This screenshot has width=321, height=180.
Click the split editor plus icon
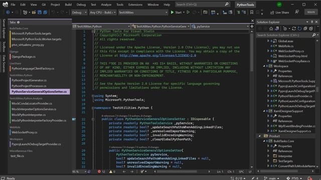(x=252, y=26)
